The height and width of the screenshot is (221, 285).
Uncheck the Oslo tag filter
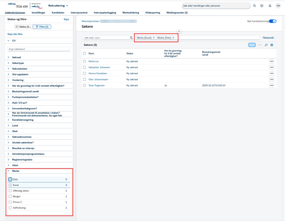(10, 179)
